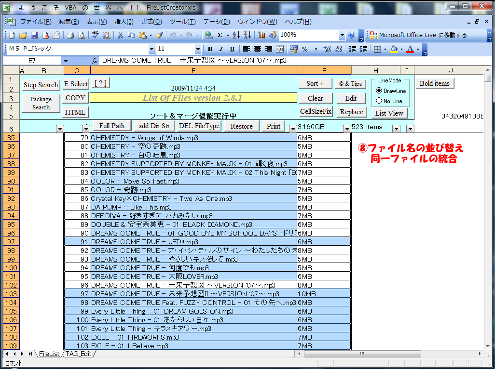
Task: Open Print Preview from the toolbar
Action: click(82, 35)
